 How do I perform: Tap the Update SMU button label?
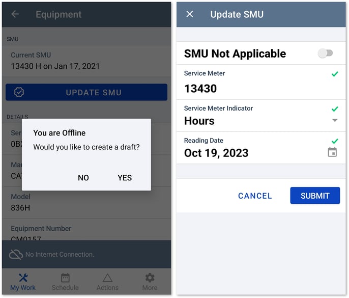click(94, 92)
